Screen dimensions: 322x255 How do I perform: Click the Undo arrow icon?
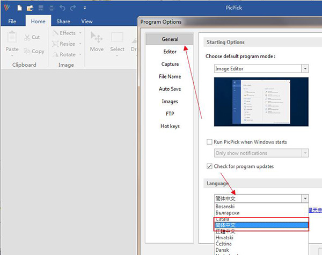tap(62, 8)
